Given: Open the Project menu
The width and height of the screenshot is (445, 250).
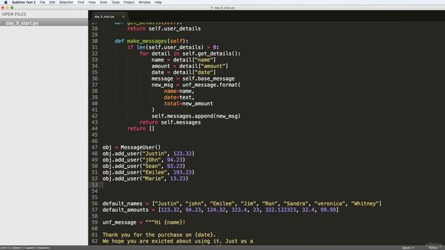Looking at the screenshot, I should (129, 2).
